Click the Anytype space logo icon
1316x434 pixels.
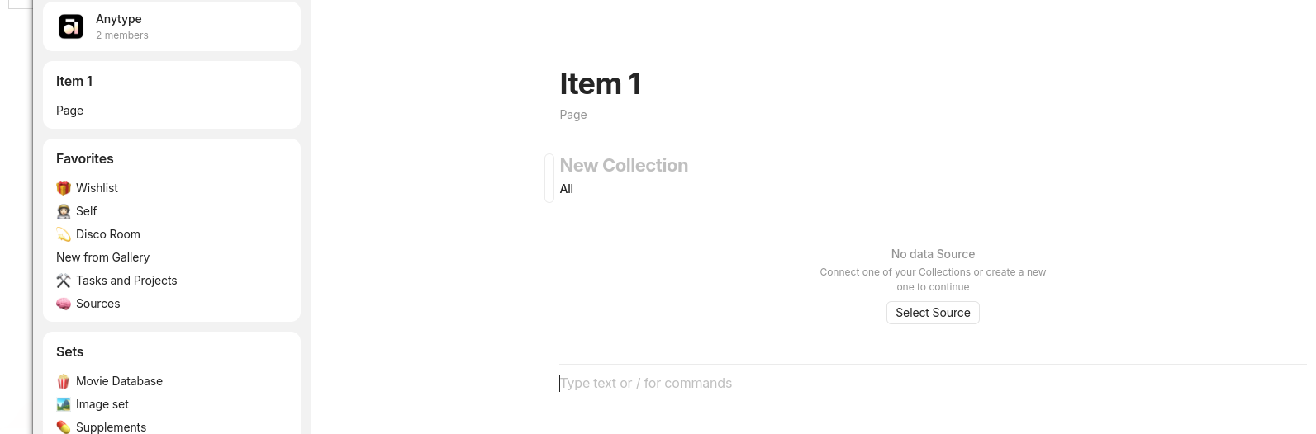[x=71, y=26]
